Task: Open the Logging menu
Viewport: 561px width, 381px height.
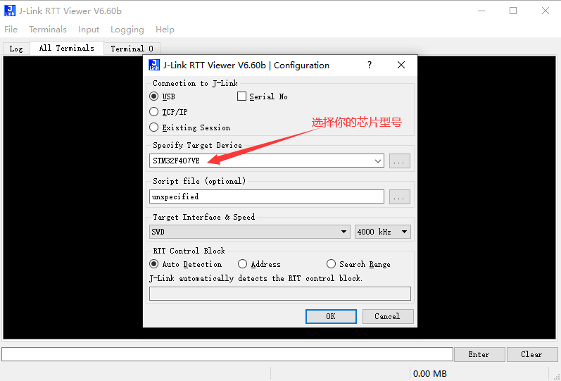Action: pyautogui.click(x=127, y=30)
